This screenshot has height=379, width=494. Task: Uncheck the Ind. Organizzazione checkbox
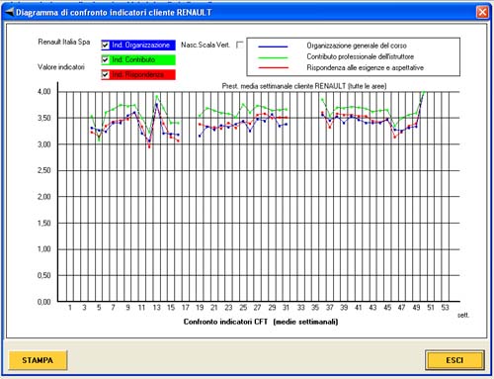point(106,45)
